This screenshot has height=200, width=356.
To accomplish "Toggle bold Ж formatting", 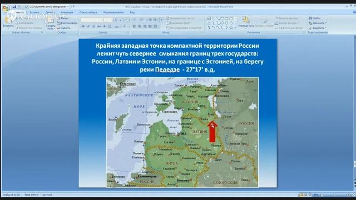I will point(83,27).
